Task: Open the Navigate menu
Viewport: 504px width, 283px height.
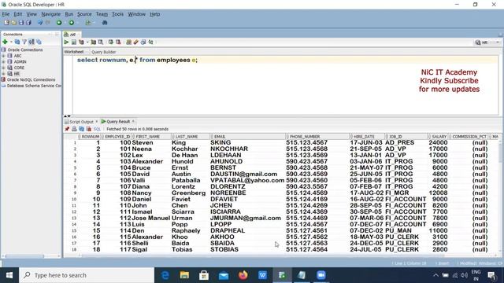Action: tap(50, 14)
